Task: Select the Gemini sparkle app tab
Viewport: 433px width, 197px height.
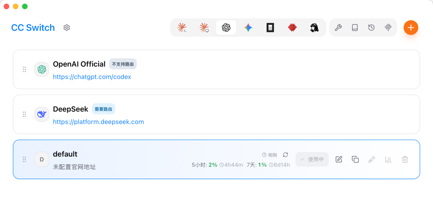Action: tap(248, 28)
